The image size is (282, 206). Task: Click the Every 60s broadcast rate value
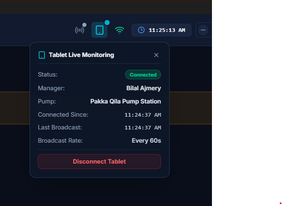[x=146, y=140]
